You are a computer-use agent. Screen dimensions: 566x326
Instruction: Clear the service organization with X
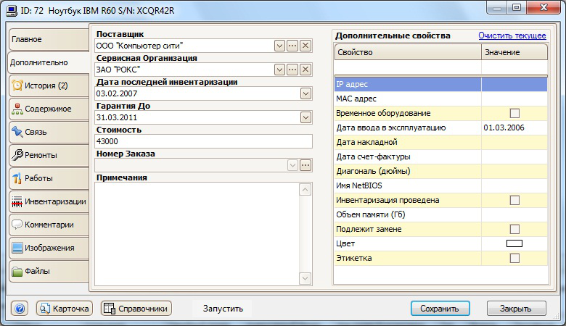(305, 70)
